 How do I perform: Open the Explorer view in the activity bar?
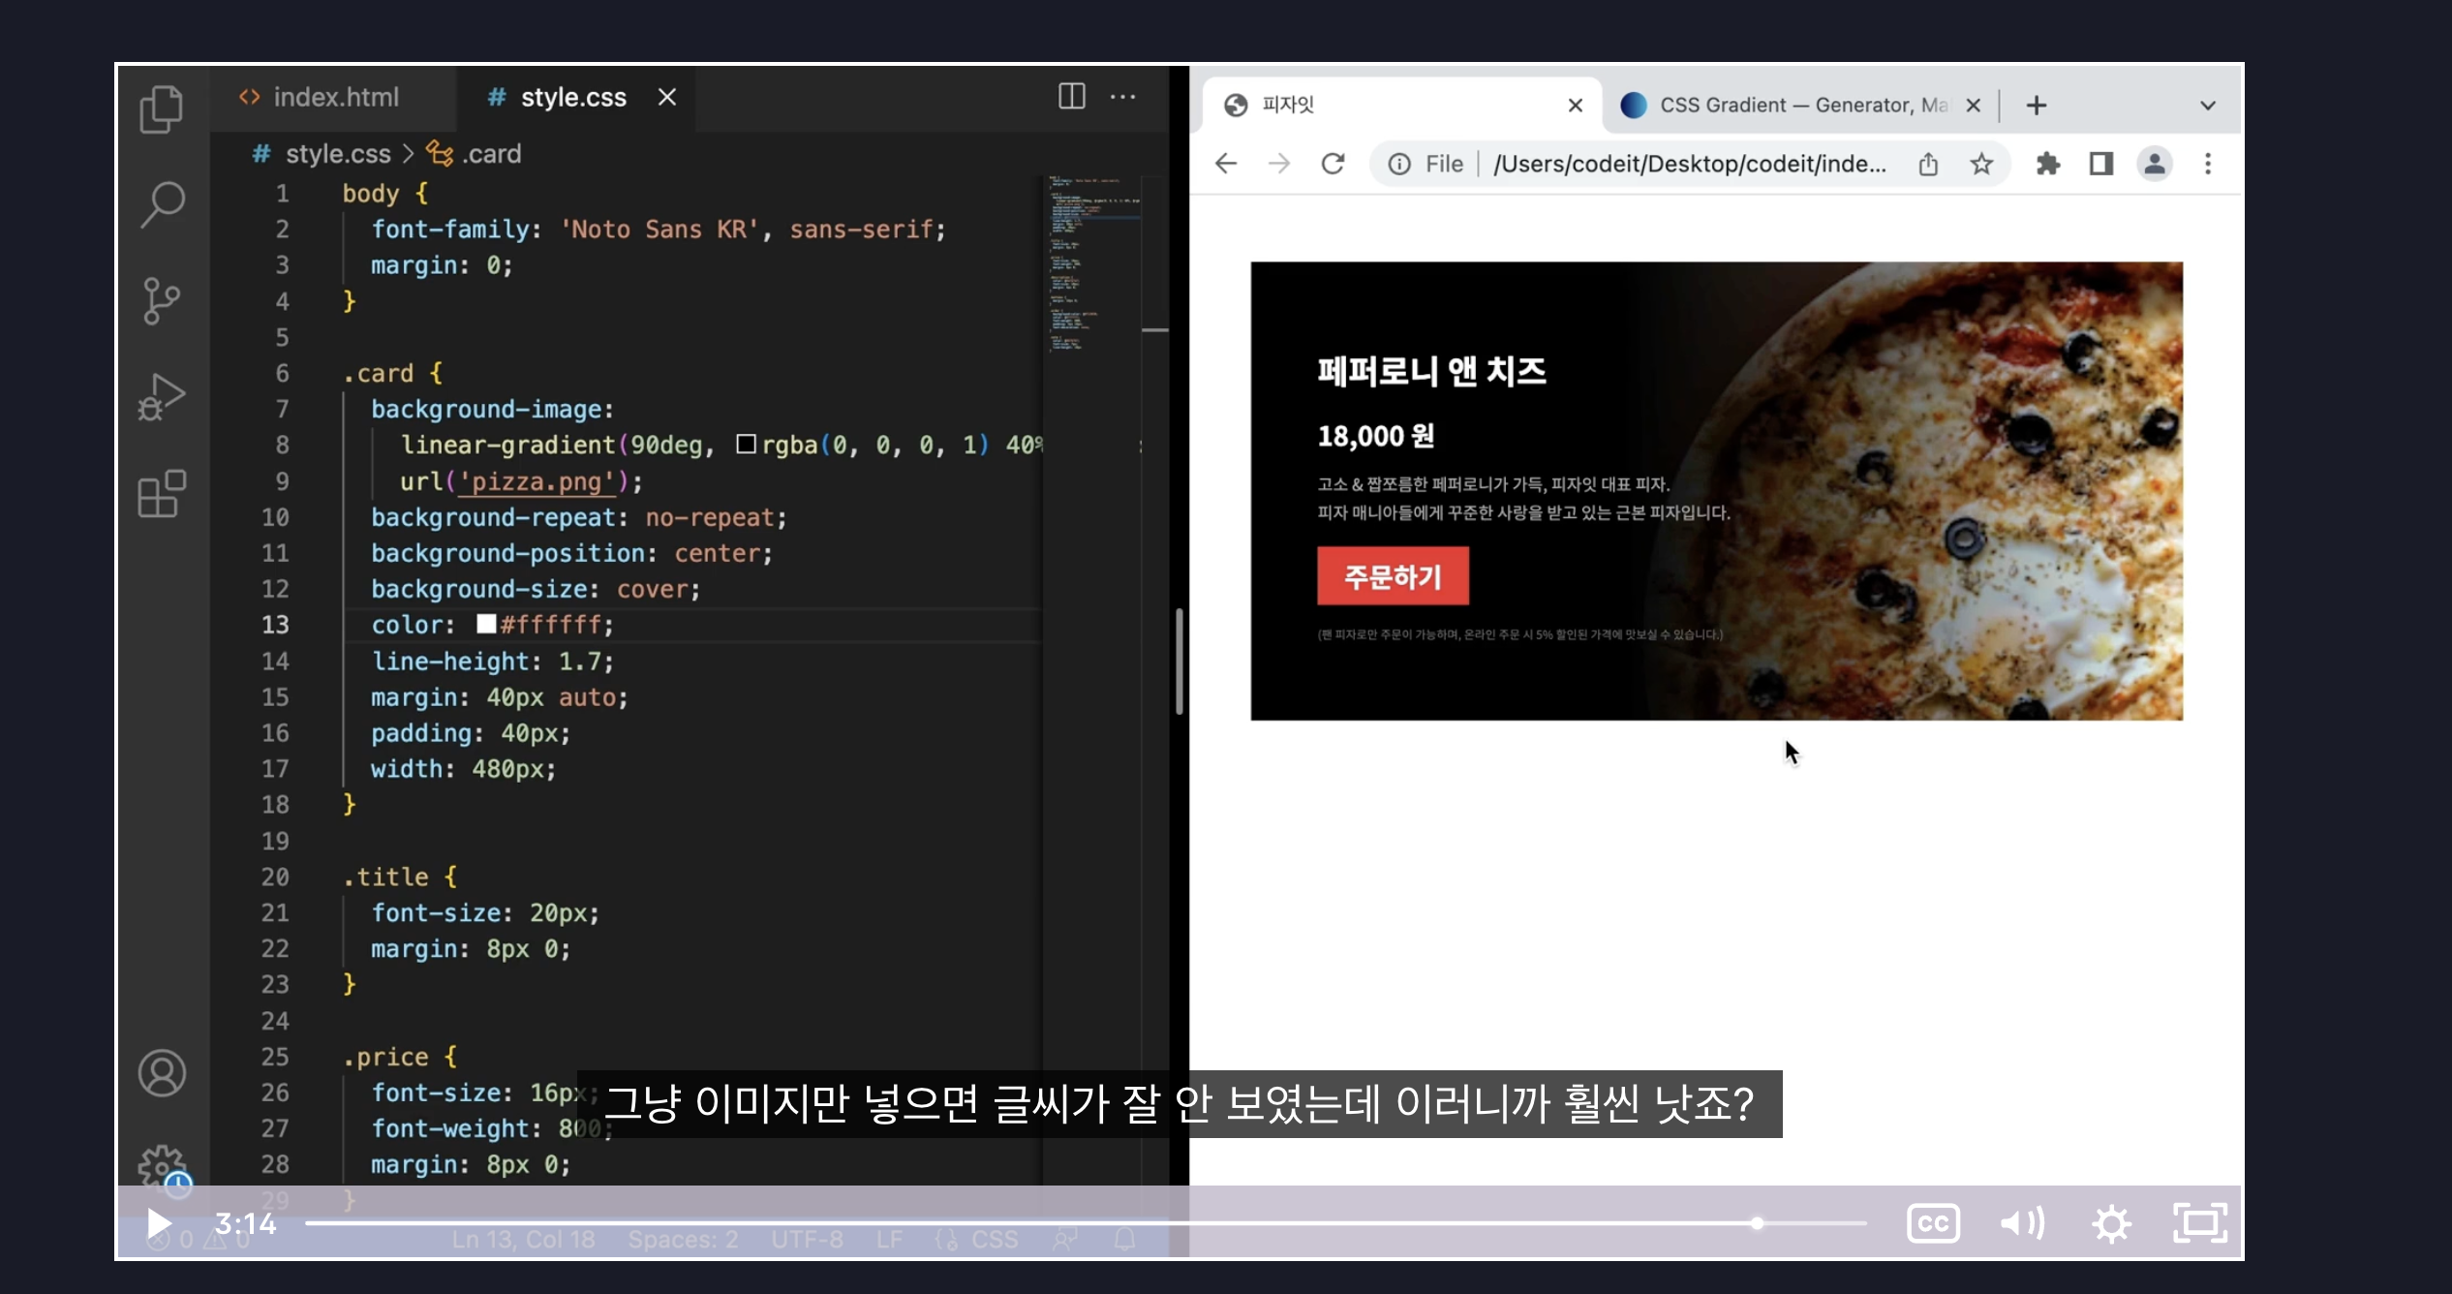point(162,108)
